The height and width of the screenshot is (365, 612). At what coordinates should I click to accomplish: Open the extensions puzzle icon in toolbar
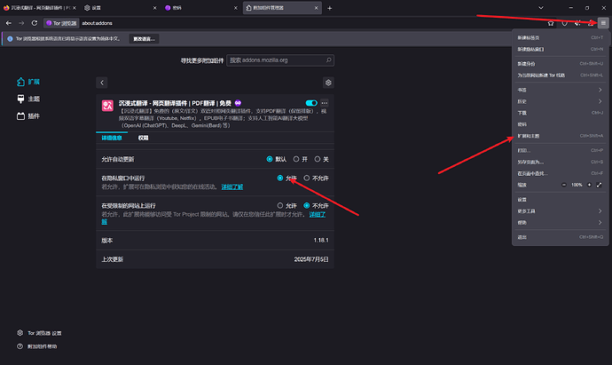591,23
